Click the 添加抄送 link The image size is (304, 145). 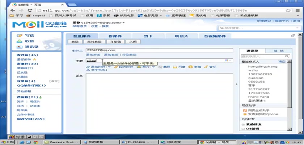[x=93, y=55]
